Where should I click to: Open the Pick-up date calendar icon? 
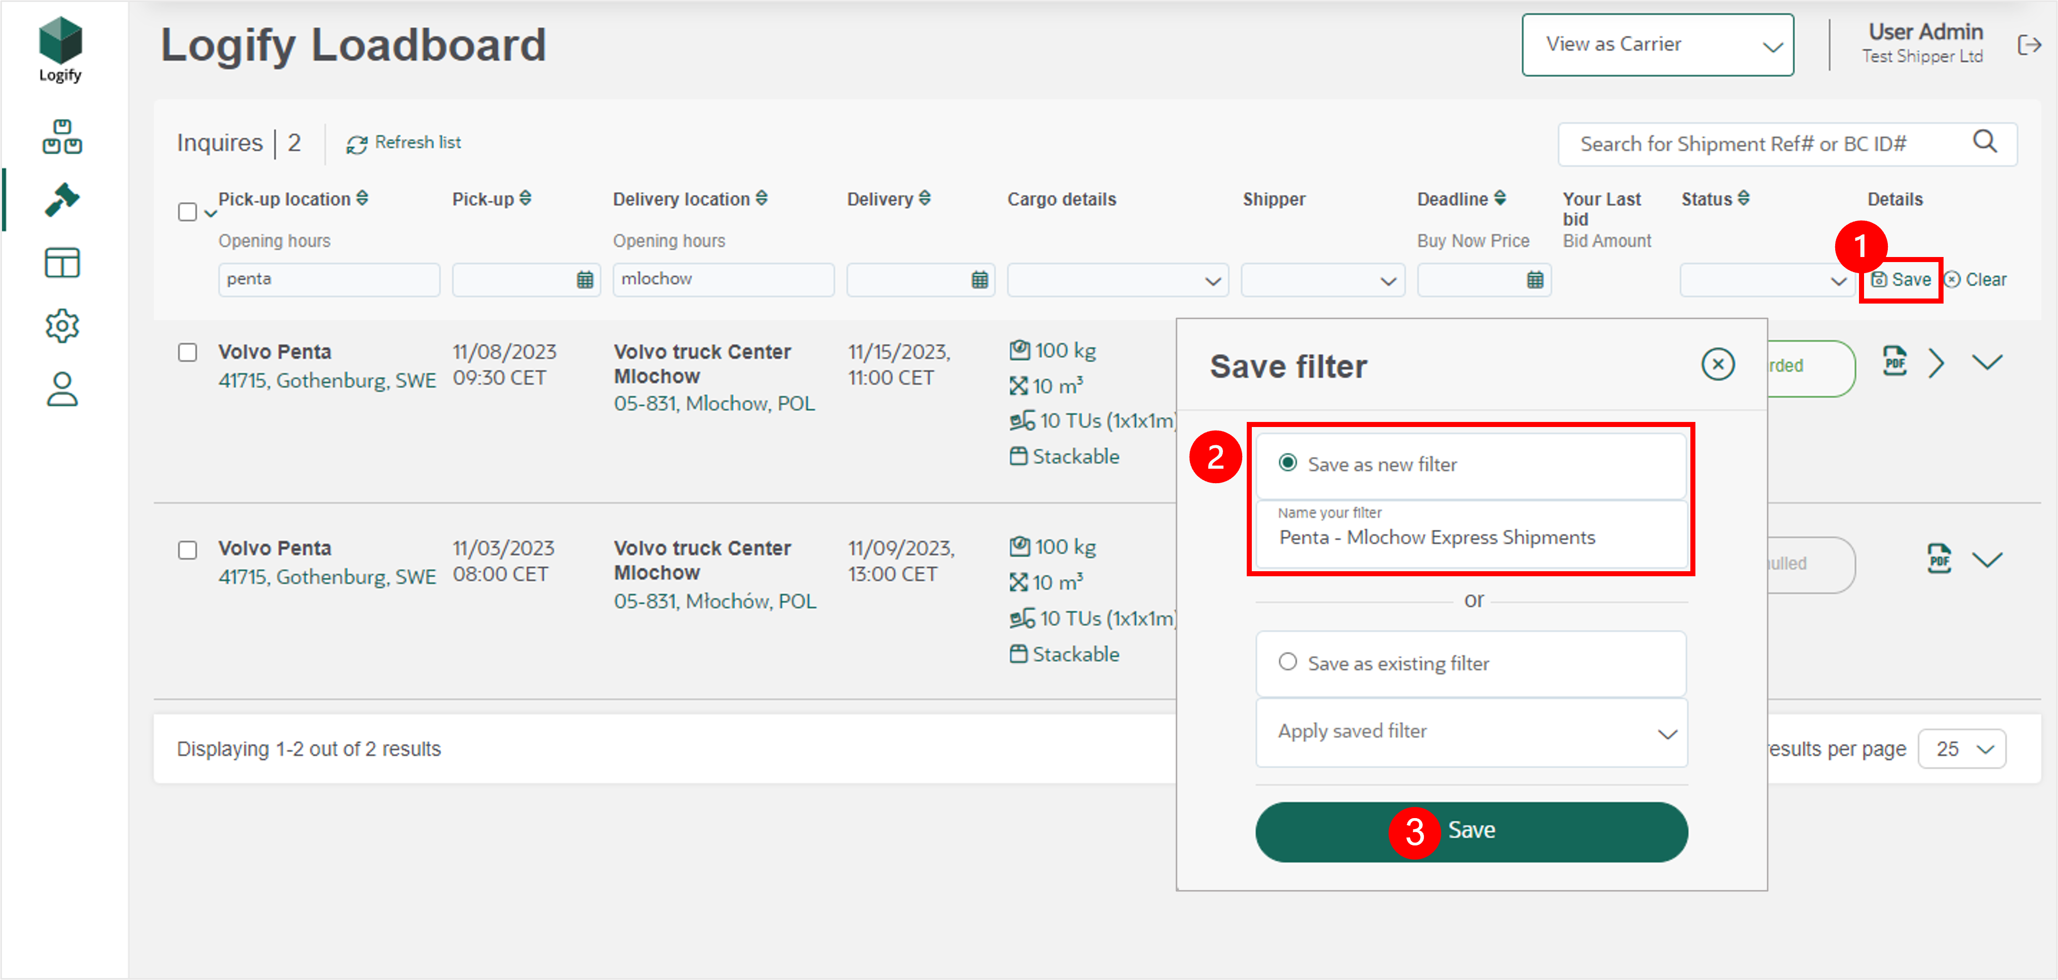coord(585,280)
